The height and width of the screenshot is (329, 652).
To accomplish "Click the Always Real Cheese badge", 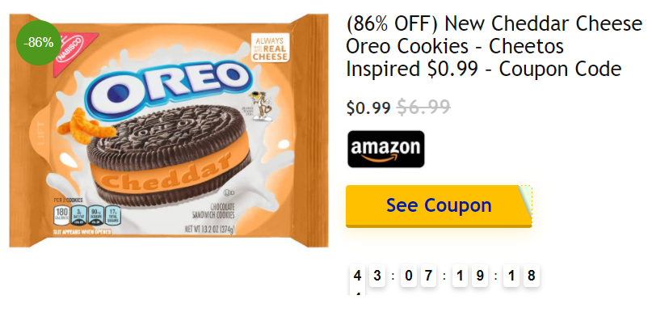I will click(x=275, y=49).
